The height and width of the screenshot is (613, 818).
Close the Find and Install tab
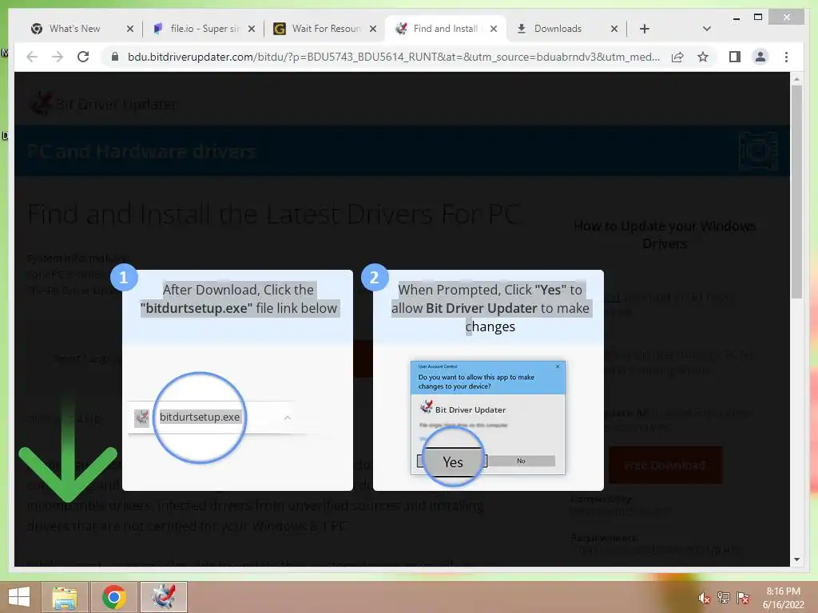pos(494,30)
